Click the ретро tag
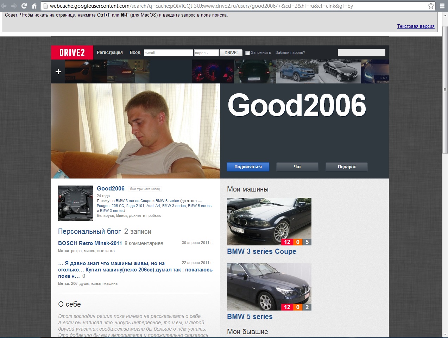 pyautogui.click(x=76, y=251)
